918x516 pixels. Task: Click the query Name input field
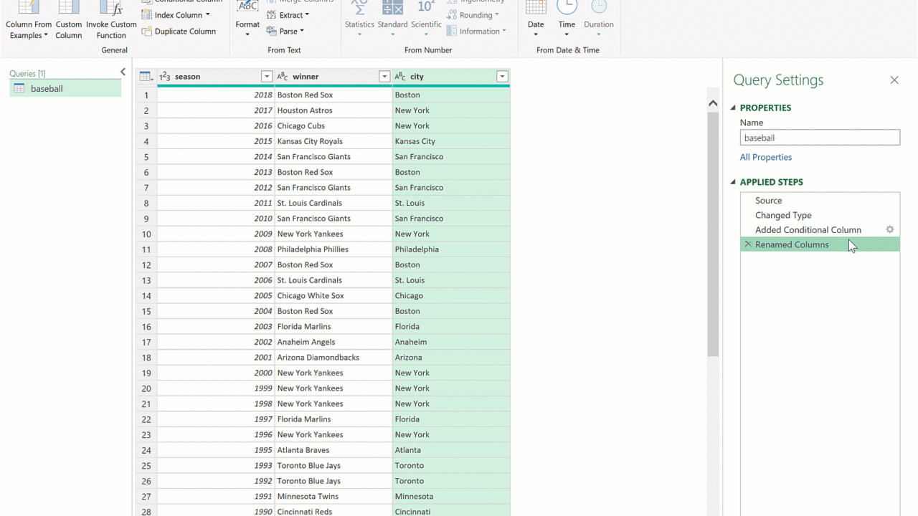tap(820, 138)
